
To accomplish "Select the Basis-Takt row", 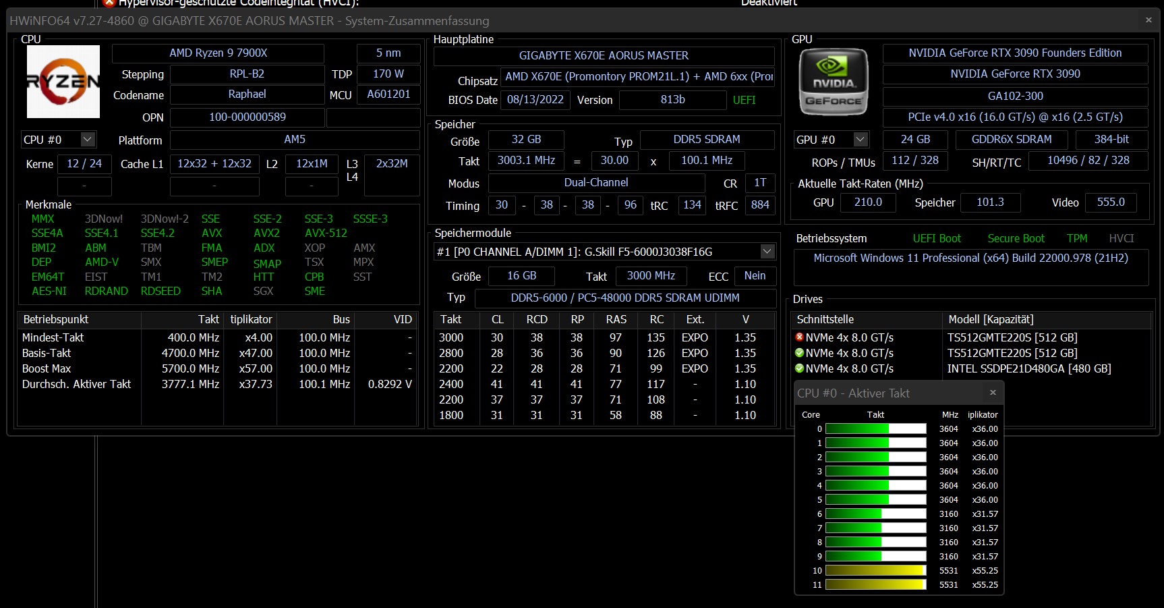I will 217,354.
